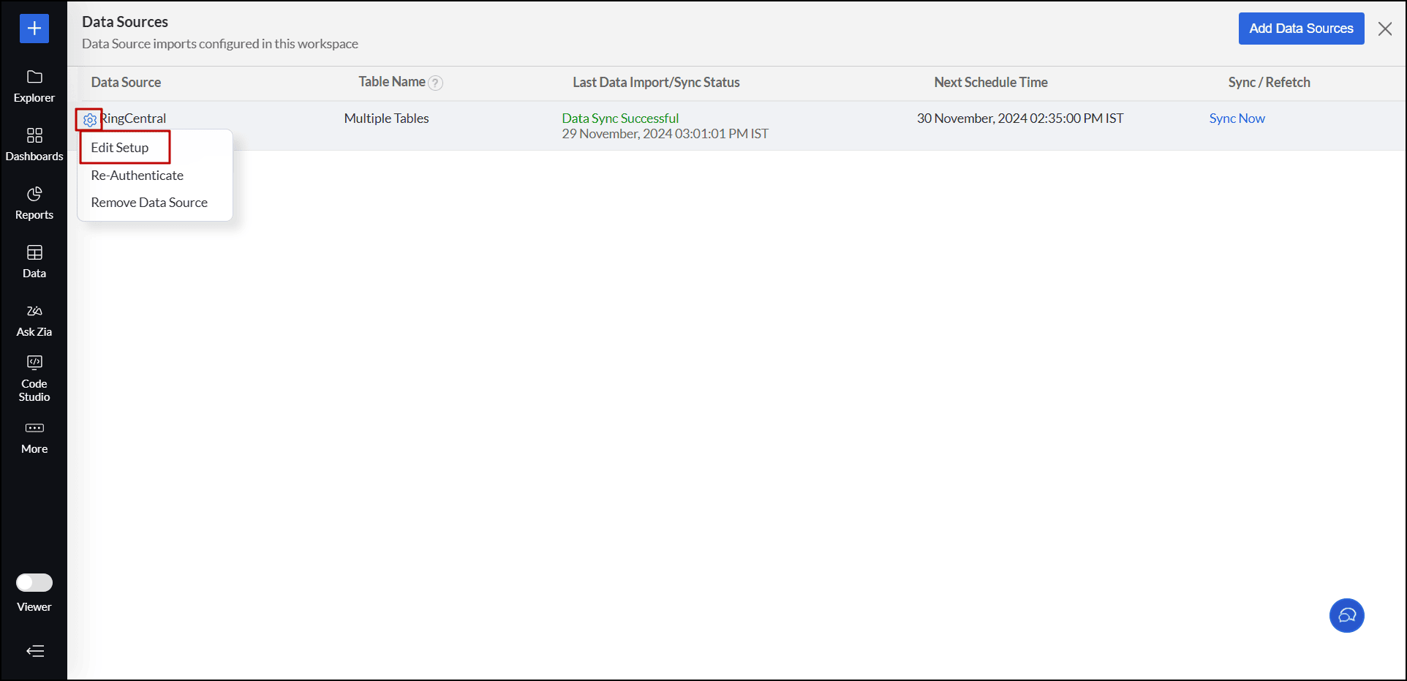The height and width of the screenshot is (681, 1407).
Task: Click Sync Now for RingCentral
Action: (1236, 118)
